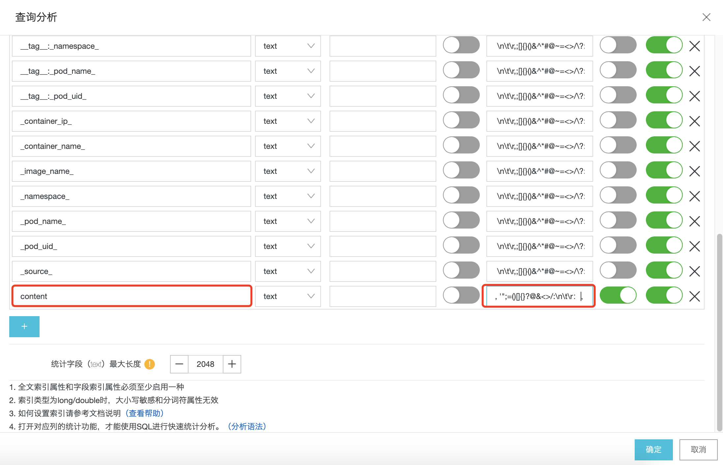The width and height of the screenshot is (723, 465).
Task: Toggle case sensitivity for content field
Action: pos(461,295)
